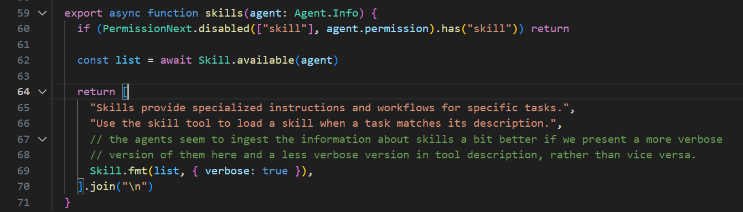The height and width of the screenshot is (212, 743).
Task: Click line number 60 in the gutter
Action: click(23, 28)
